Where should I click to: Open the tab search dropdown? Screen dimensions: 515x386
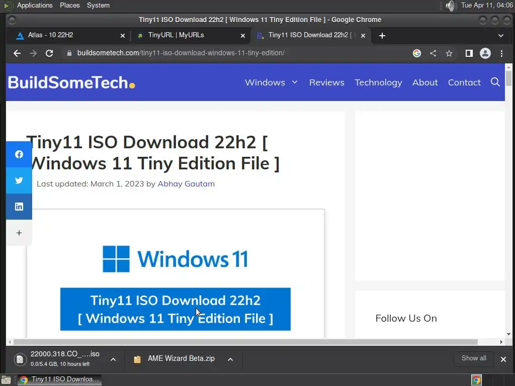(501, 36)
